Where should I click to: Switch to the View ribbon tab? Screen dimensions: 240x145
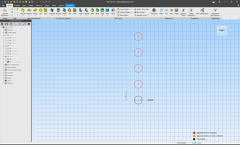coord(24,5)
